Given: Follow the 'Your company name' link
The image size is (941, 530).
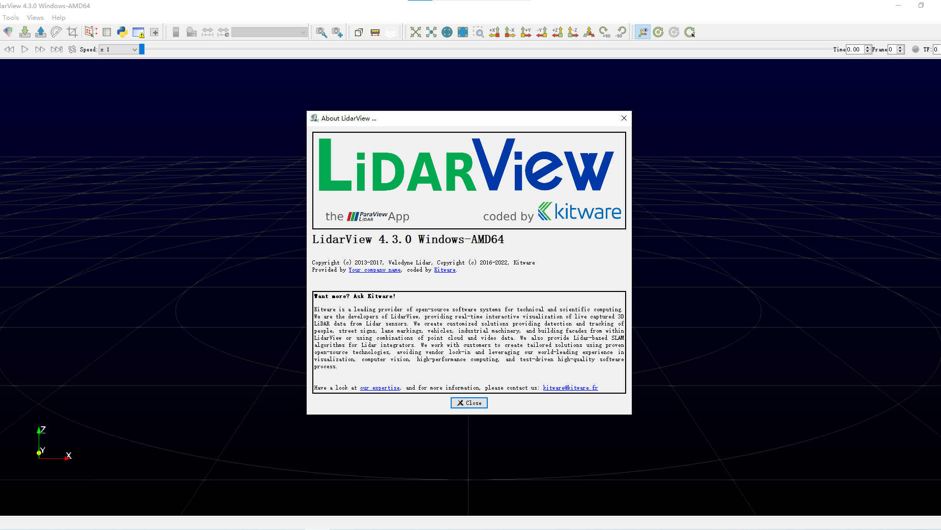Looking at the screenshot, I should [375, 270].
